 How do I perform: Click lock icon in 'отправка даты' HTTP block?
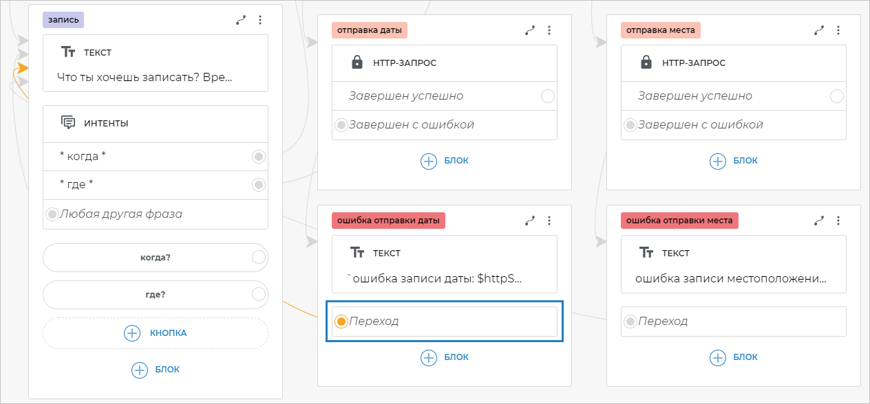point(357,63)
